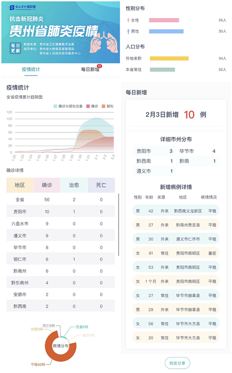Select the 治愈 column header
232x373 pixels.
(x=74, y=185)
